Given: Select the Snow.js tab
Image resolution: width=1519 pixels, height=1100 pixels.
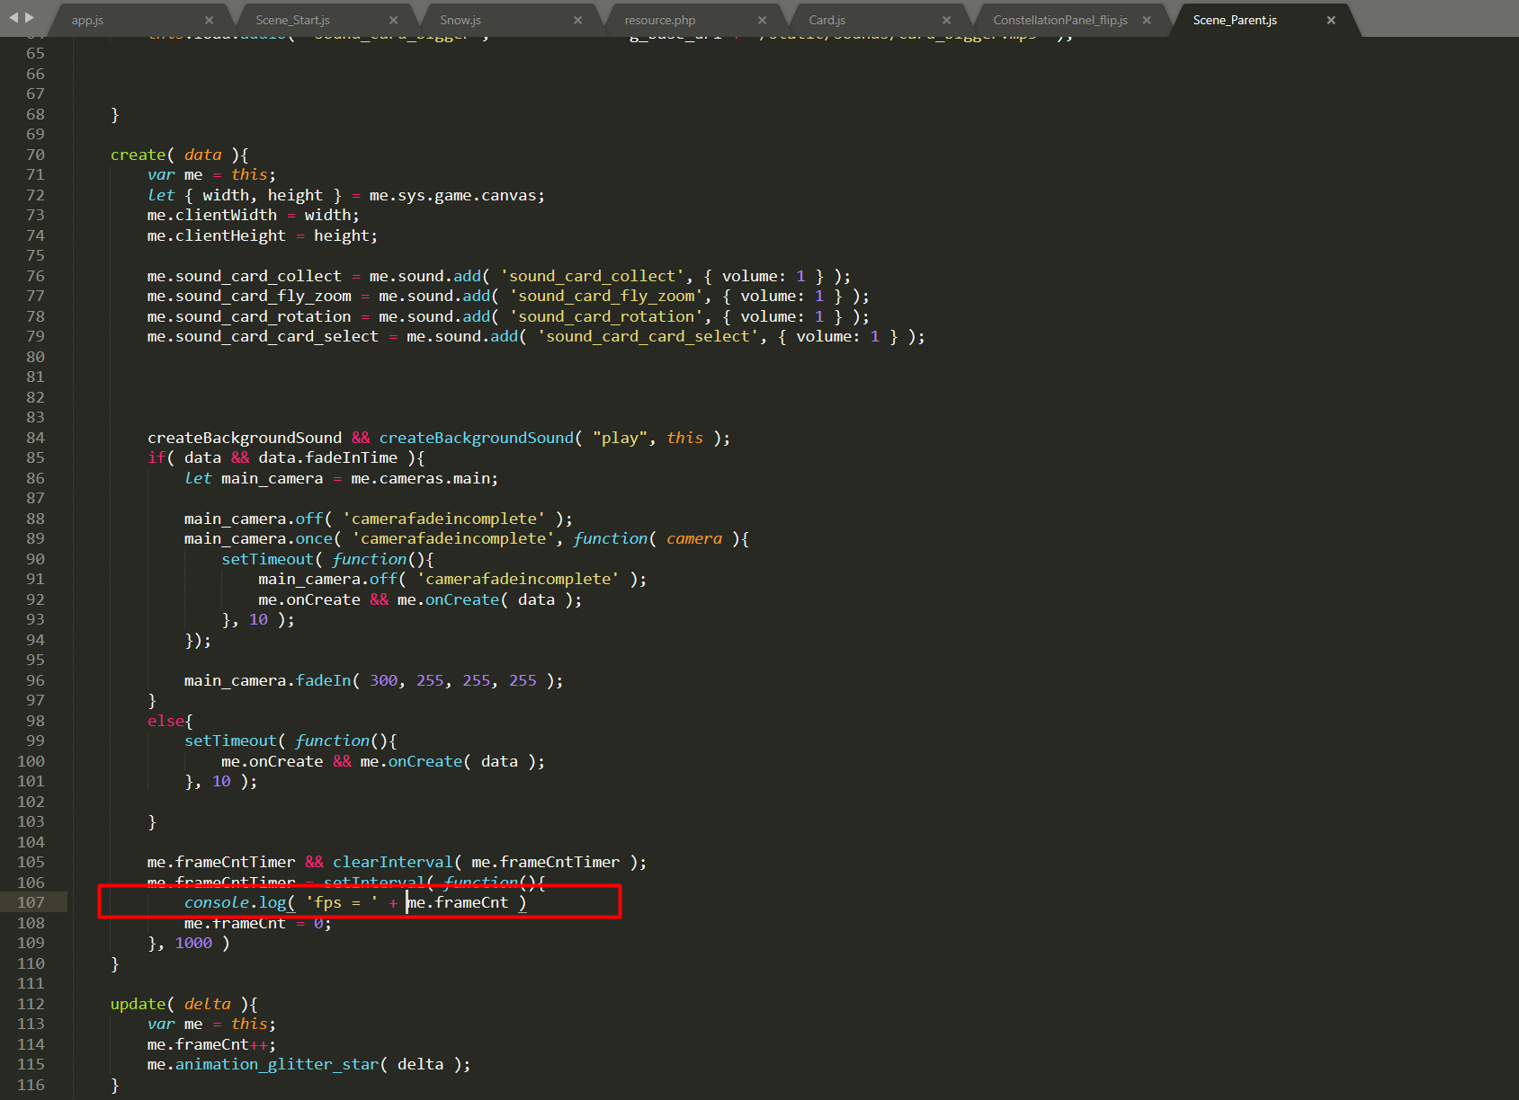Looking at the screenshot, I should click(460, 20).
